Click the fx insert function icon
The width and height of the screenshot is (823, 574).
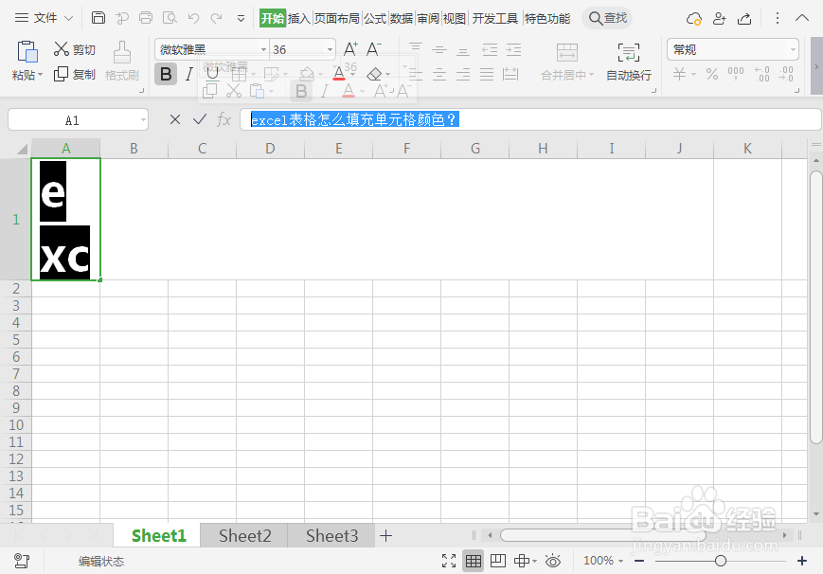coord(224,119)
